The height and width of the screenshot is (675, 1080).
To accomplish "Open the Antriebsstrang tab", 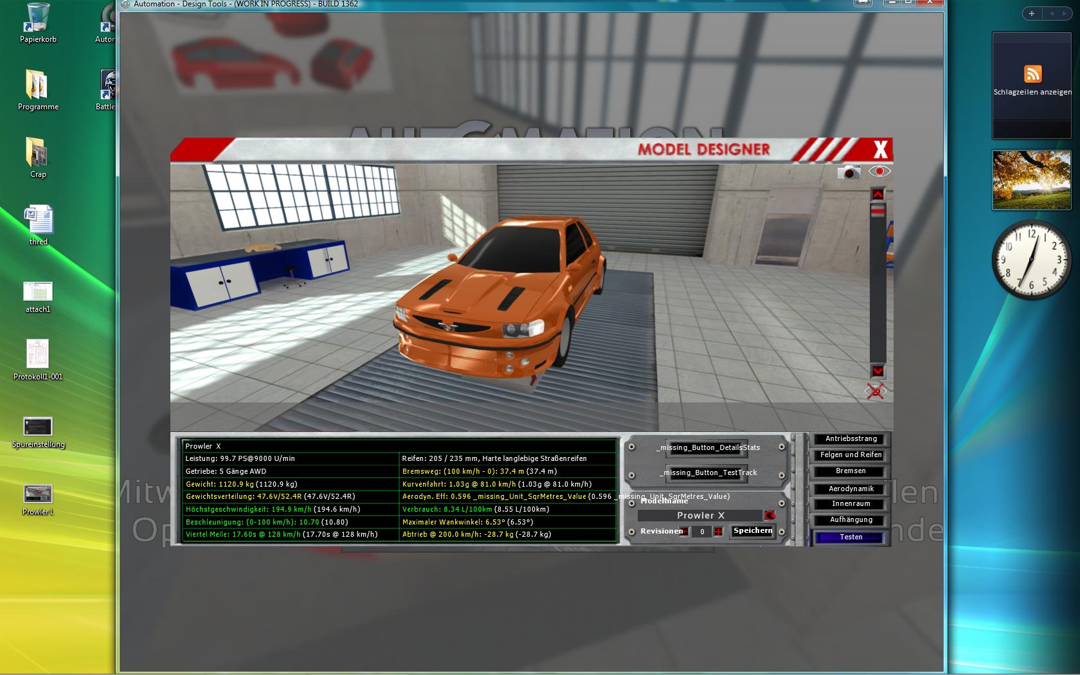I will point(851,439).
